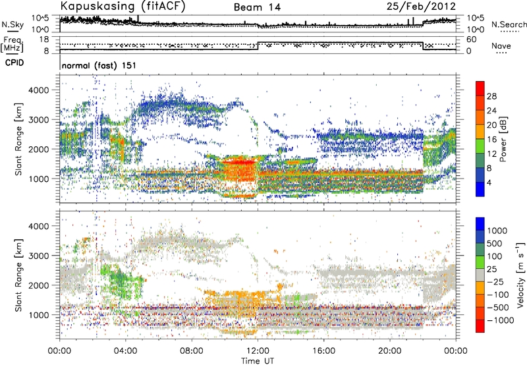Click the light green segment of Power colorbar

pyautogui.click(x=480, y=146)
